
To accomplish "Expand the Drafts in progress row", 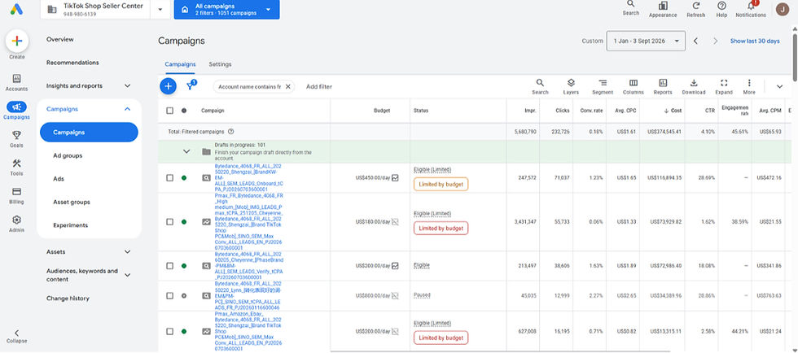I will pyautogui.click(x=186, y=151).
